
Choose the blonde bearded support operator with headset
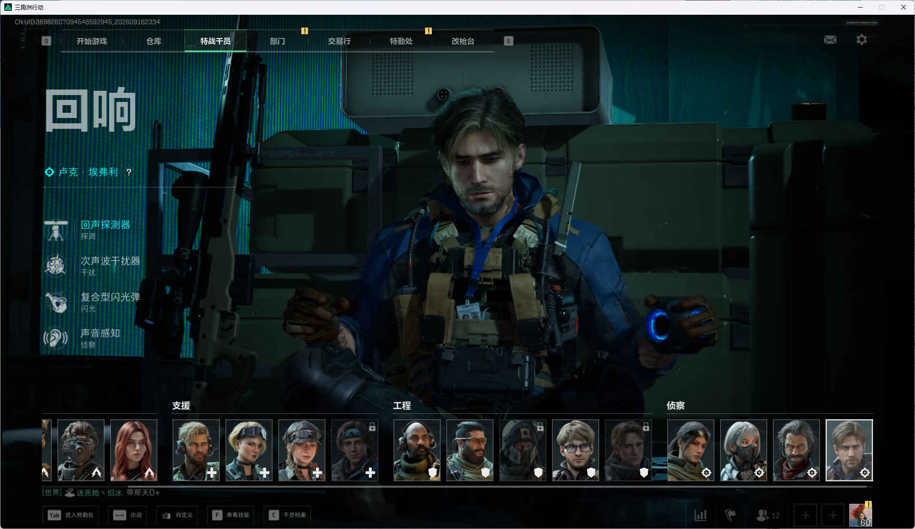(x=196, y=450)
